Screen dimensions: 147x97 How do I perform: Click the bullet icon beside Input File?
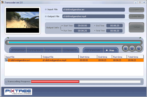(x=46, y=9)
